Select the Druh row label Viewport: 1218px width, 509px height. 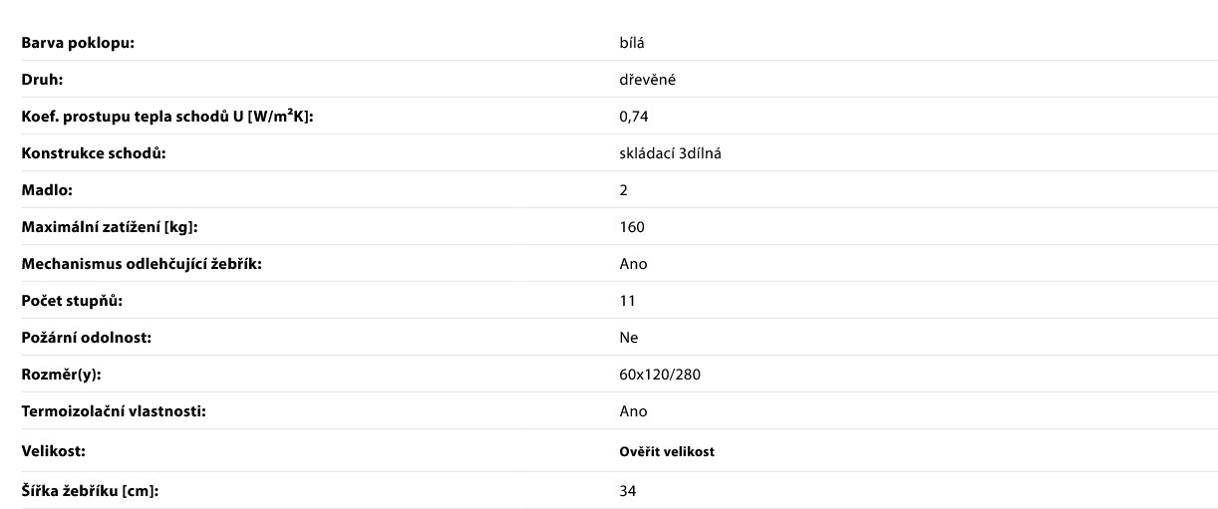coord(43,80)
